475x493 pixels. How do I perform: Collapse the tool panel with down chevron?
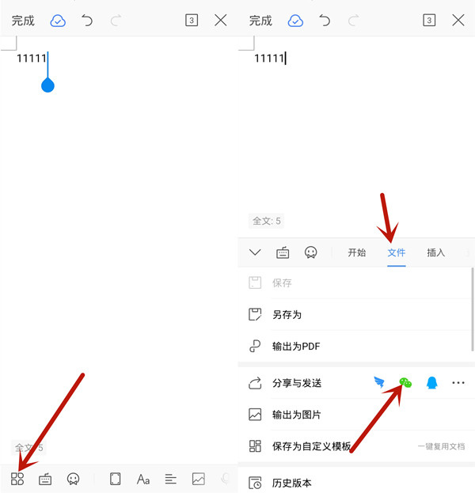255,253
